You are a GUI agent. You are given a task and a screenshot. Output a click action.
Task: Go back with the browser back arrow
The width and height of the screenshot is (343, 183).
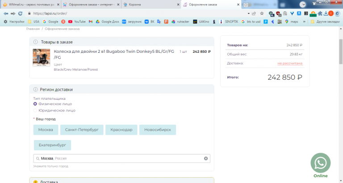(x=6, y=13)
